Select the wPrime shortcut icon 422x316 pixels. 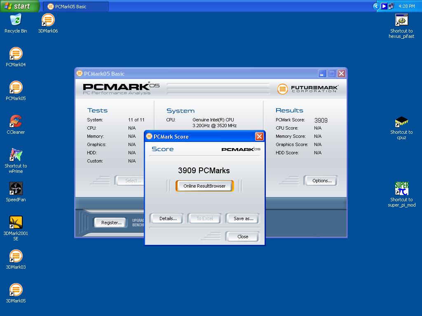pyautogui.click(x=16, y=155)
